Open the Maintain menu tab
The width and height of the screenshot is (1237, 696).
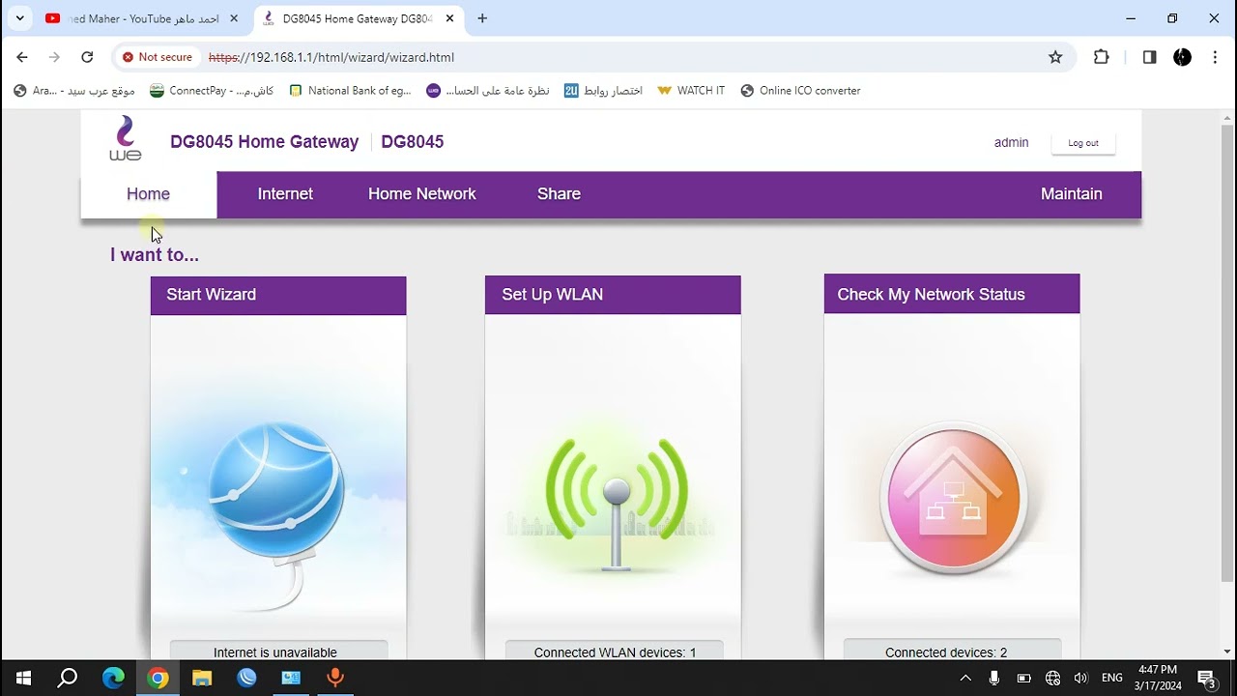1071,194
